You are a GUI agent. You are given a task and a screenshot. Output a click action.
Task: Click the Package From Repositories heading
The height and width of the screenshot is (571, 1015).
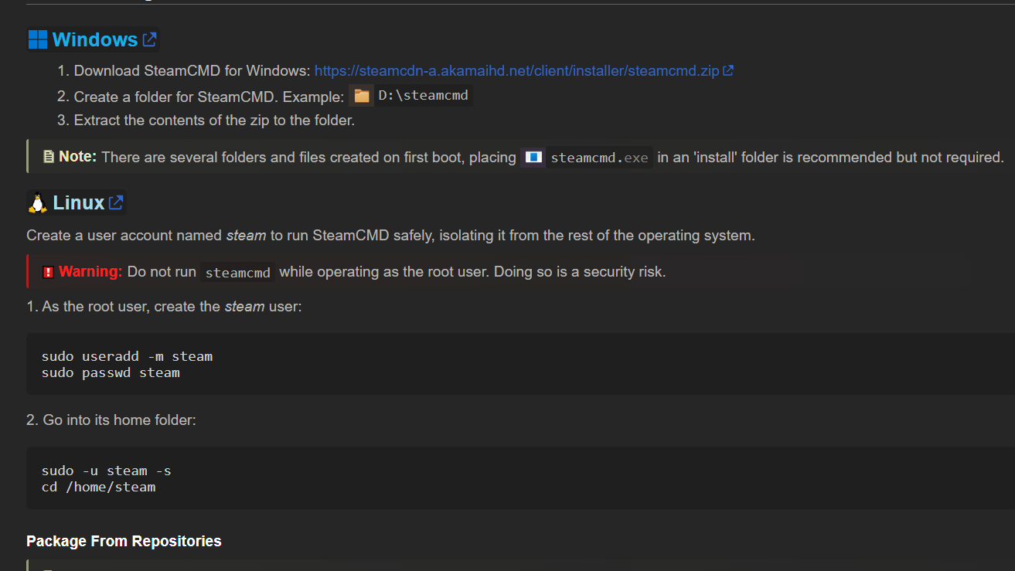[x=124, y=541]
